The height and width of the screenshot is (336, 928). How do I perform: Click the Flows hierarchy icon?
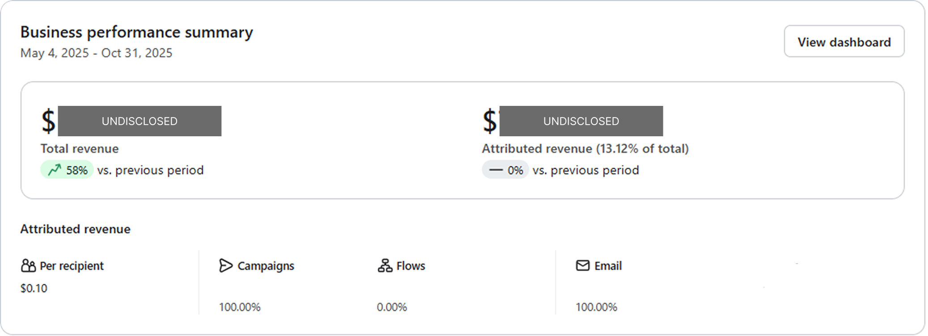coord(385,265)
